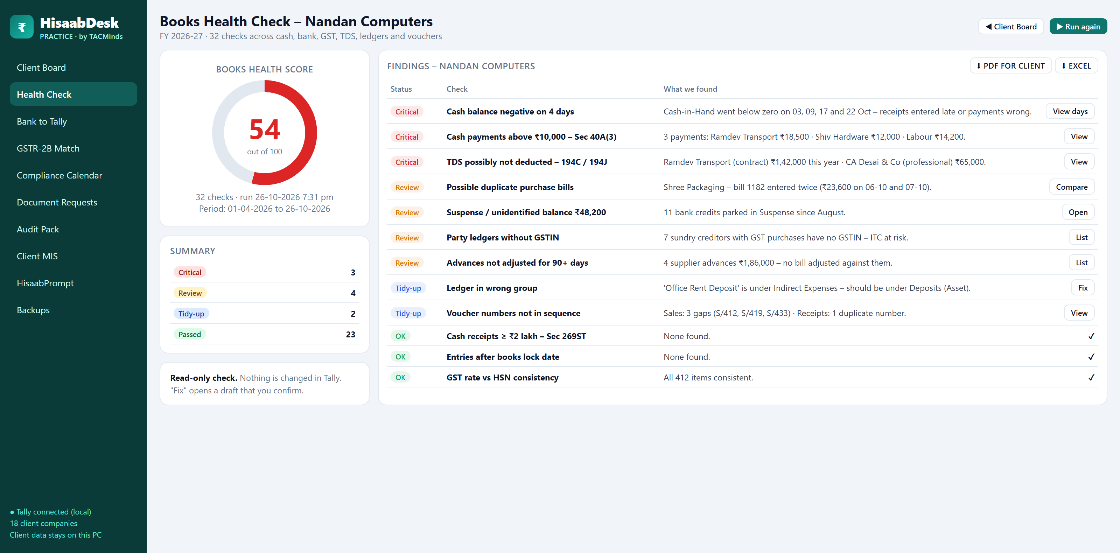
Task: Click OK status on GST rate vs HSN row
Action: (400, 377)
